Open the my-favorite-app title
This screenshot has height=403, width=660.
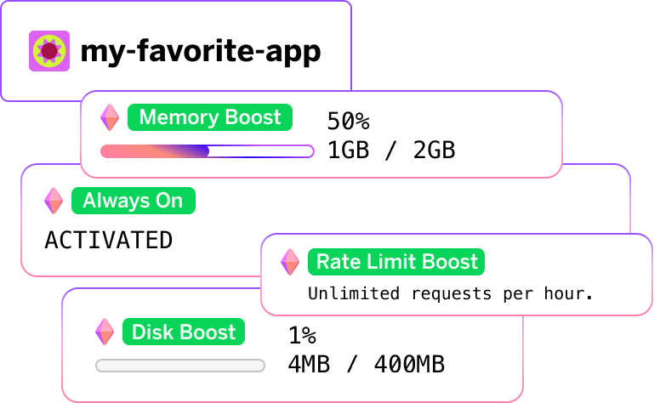(200, 52)
